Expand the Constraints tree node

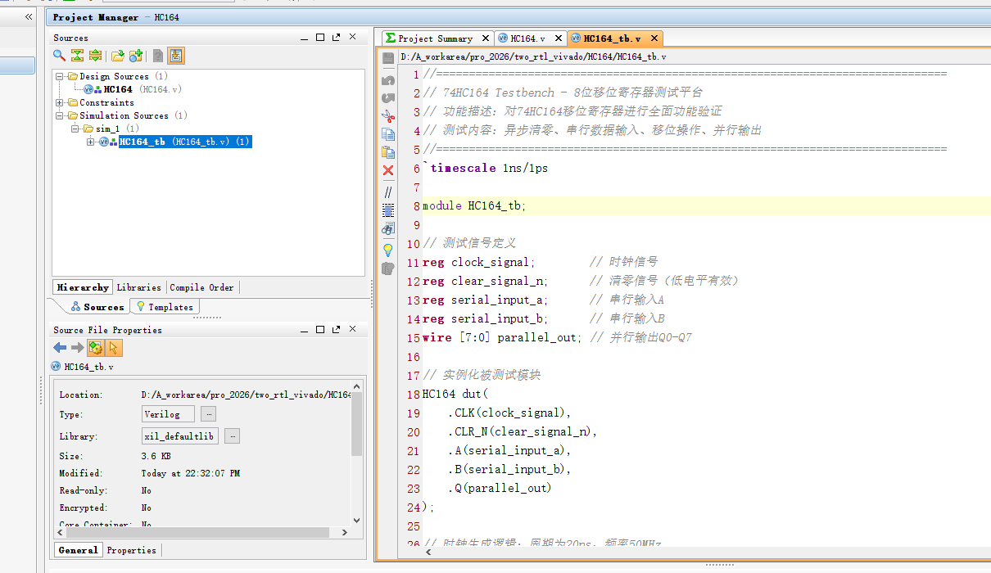coord(60,102)
